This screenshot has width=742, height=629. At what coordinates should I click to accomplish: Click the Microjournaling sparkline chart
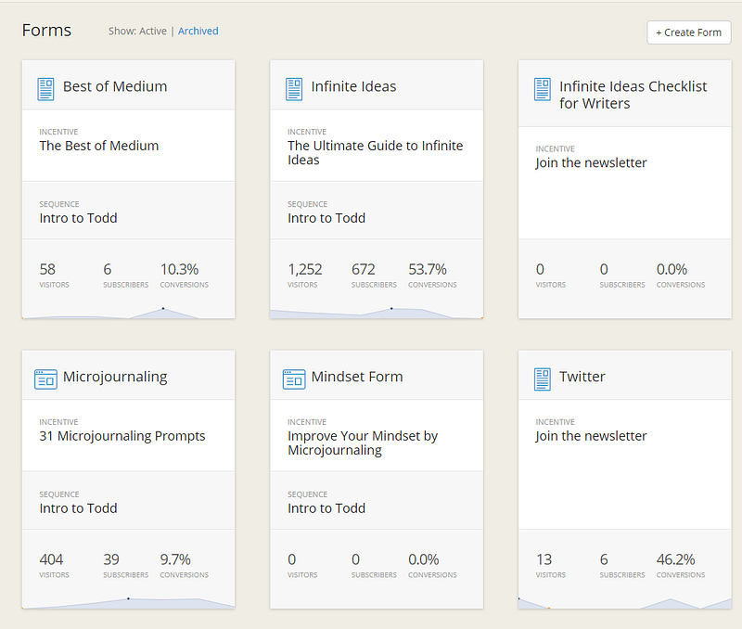[x=128, y=603]
